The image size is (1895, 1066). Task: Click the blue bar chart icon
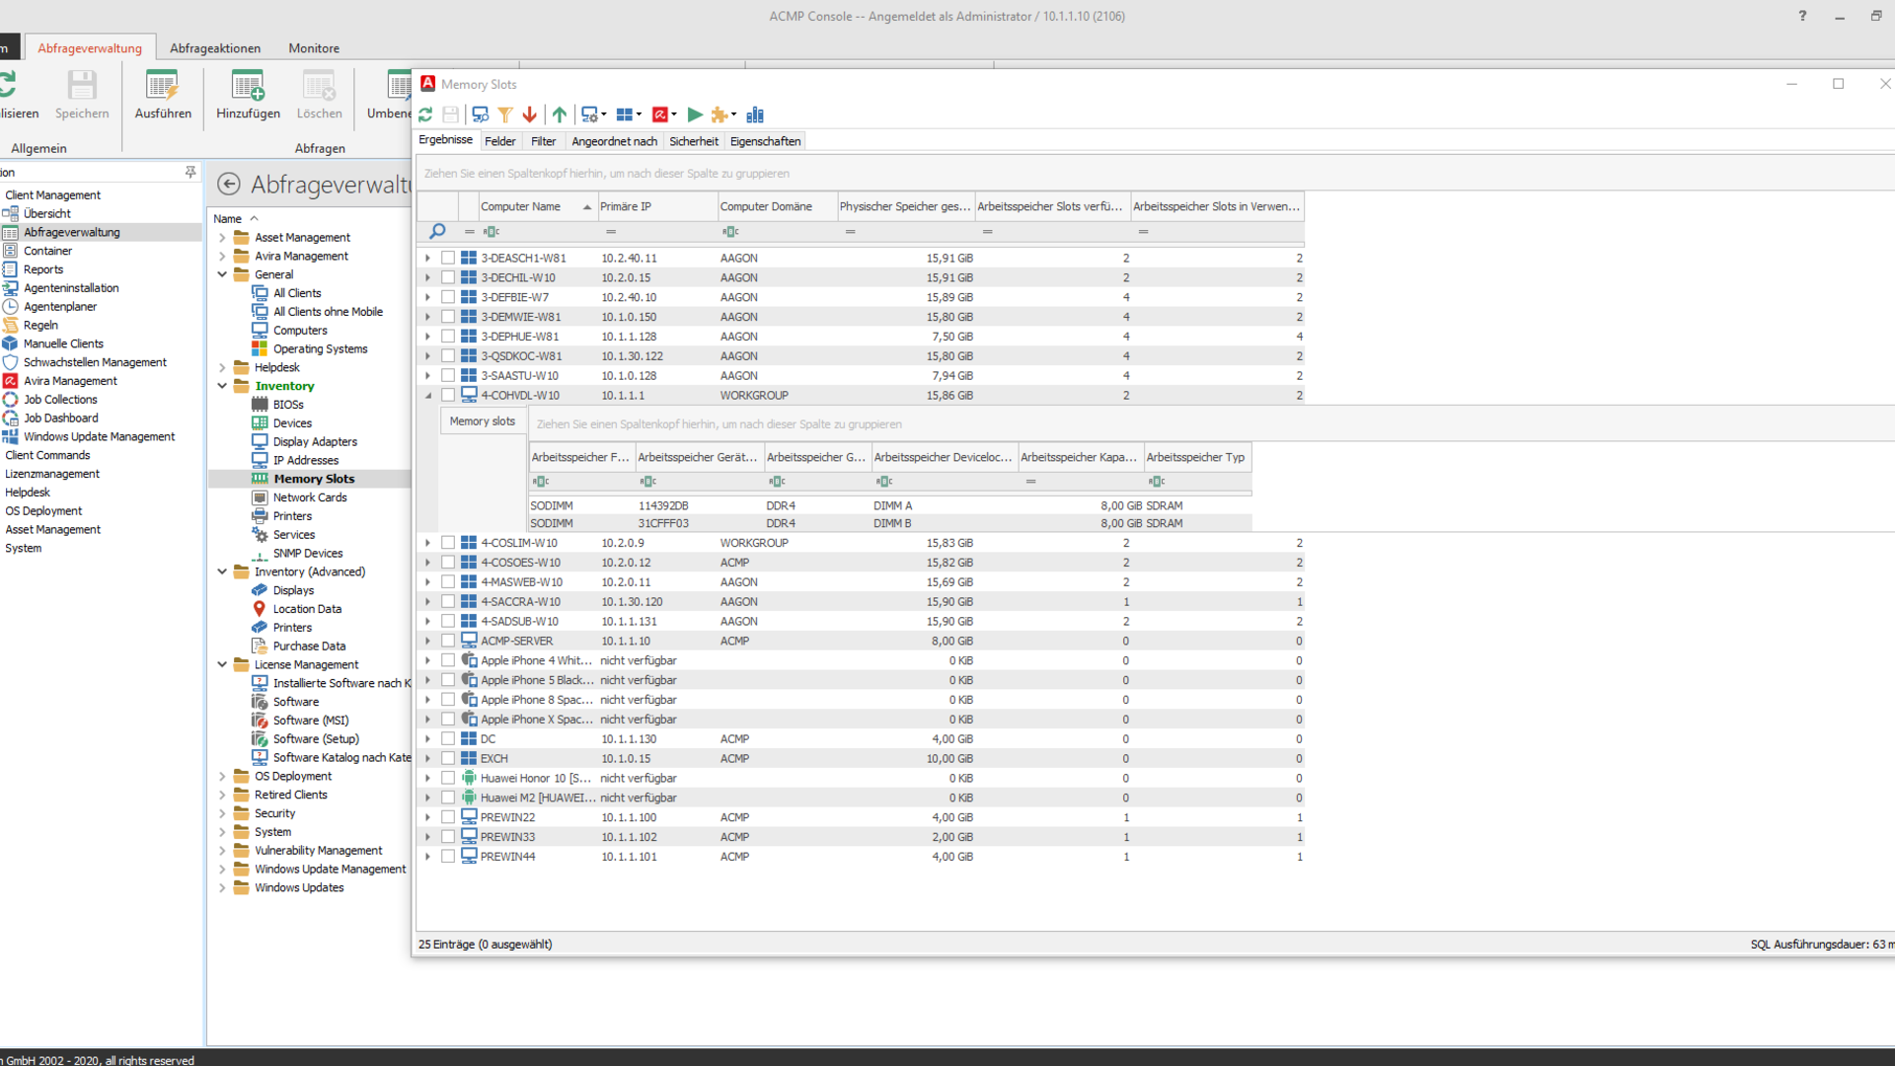(x=755, y=114)
